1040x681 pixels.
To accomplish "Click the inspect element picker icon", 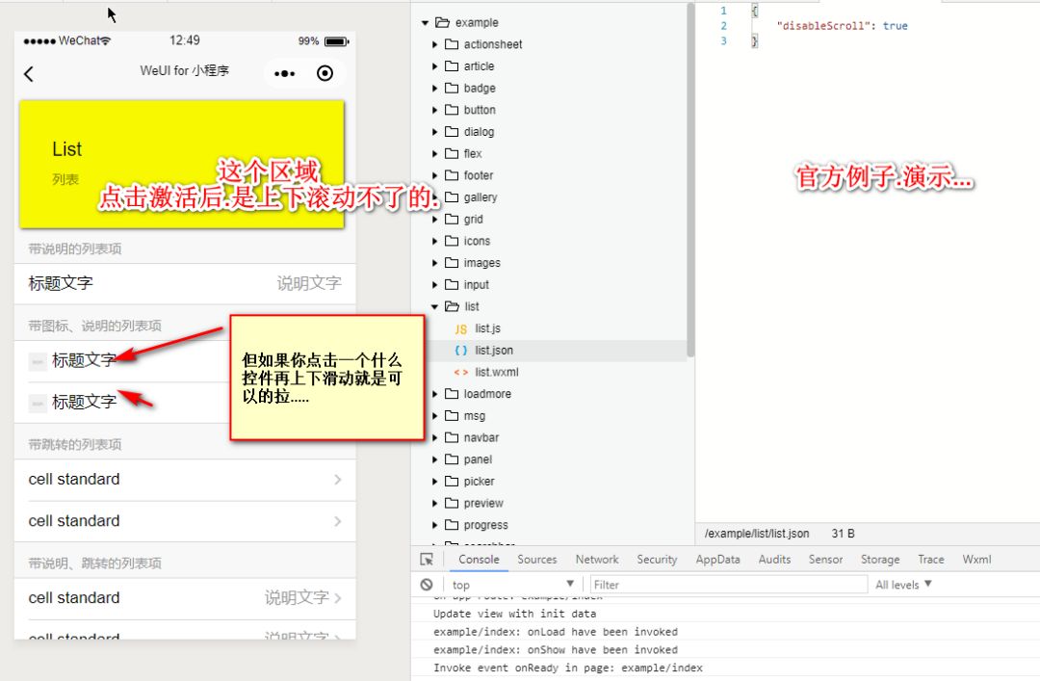I will 428,560.
